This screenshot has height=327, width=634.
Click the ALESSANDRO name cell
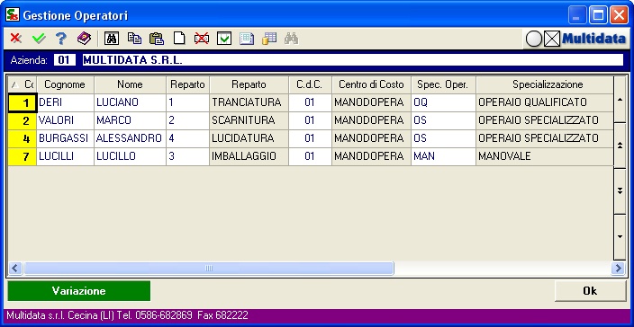click(x=131, y=138)
